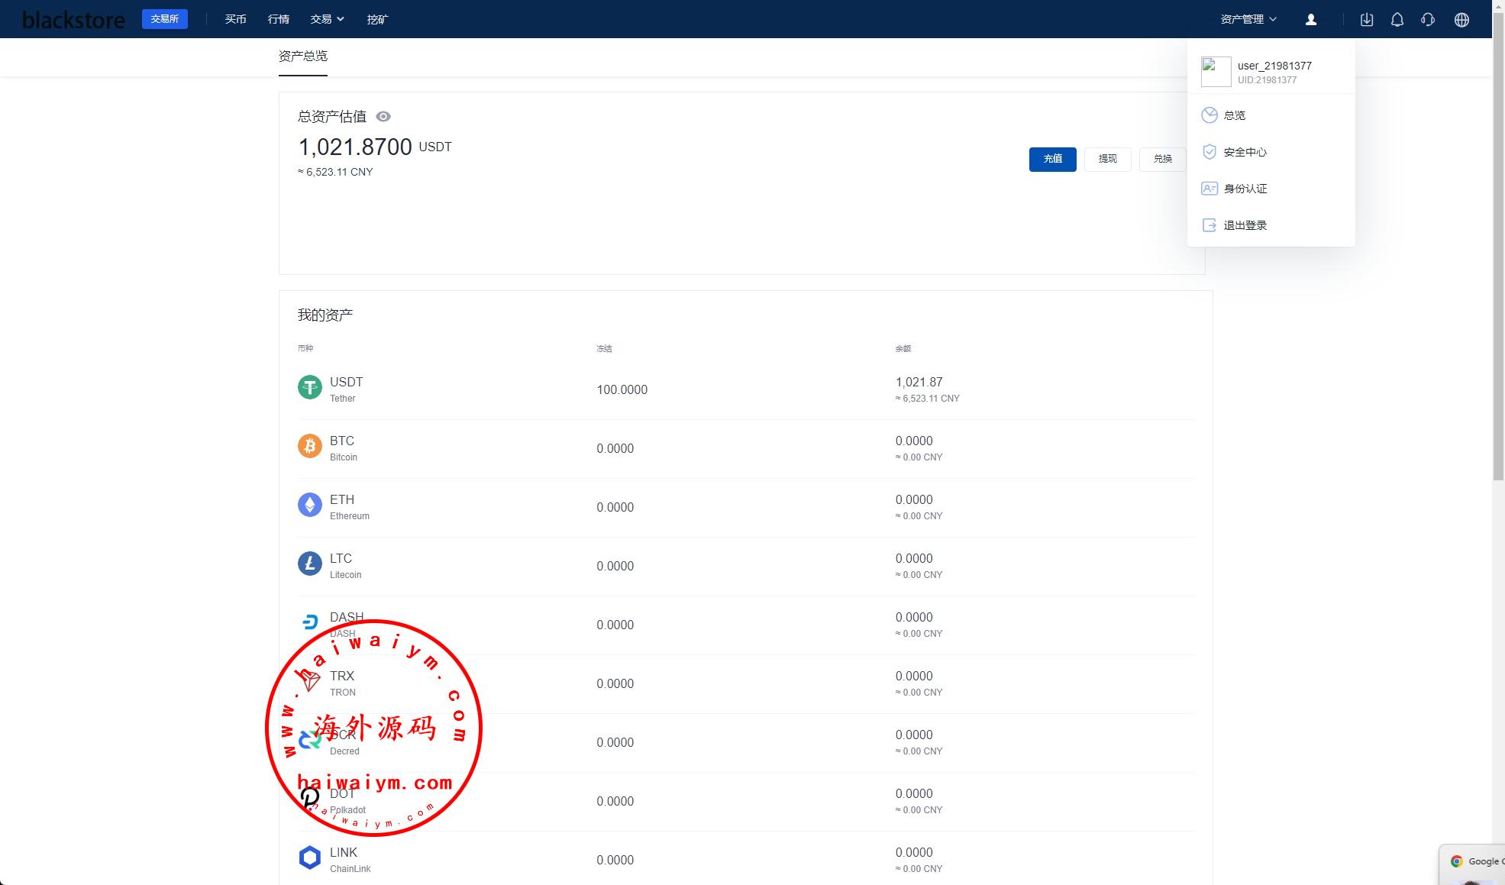The height and width of the screenshot is (885, 1505).
Task: Open the app download icon
Action: coord(1367,20)
